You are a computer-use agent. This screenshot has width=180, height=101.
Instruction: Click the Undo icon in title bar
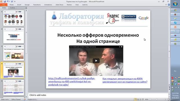pyautogui.click(x=8, y=1)
